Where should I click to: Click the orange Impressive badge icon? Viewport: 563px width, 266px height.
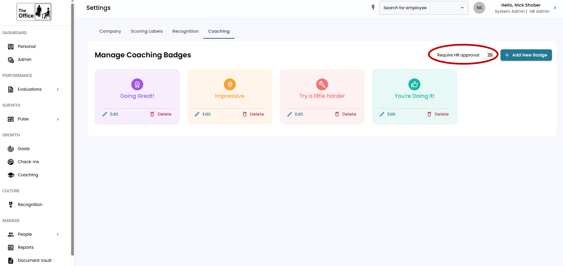click(x=230, y=84)
